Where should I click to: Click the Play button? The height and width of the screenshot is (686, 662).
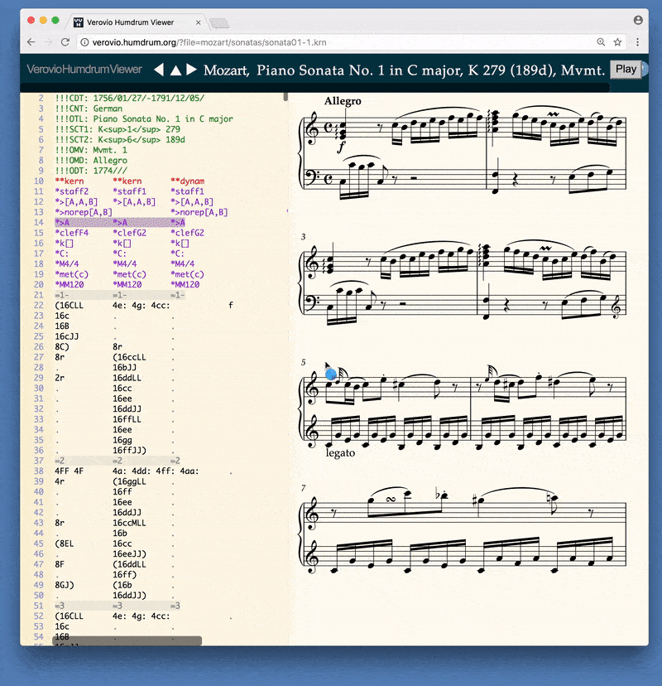(x=626, y=69)
